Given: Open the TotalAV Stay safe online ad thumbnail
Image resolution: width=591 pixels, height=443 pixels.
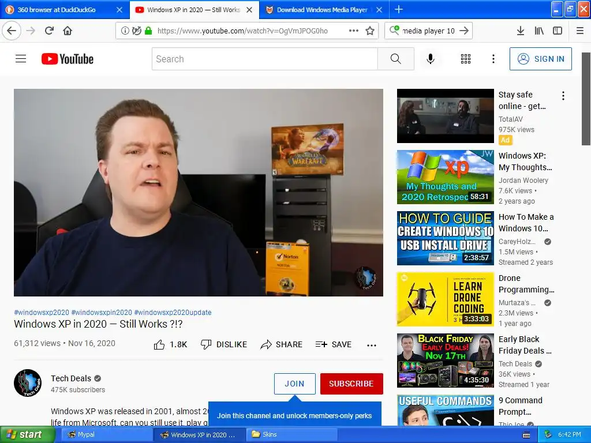Looking at the screenshot, I should (x=445, y=116).
